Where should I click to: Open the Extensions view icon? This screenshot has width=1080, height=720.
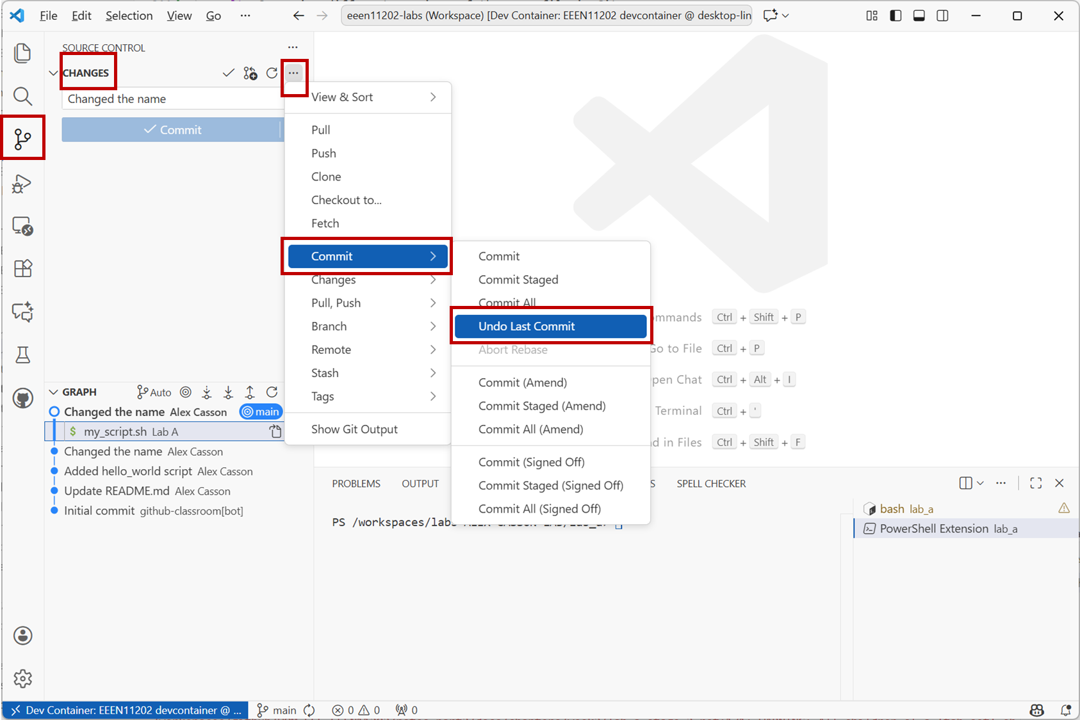pyautogui.click(x=22, y=269)
